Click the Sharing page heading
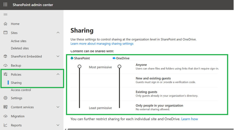The height and width of the screenshot is (130, 235). click(82, 30)
